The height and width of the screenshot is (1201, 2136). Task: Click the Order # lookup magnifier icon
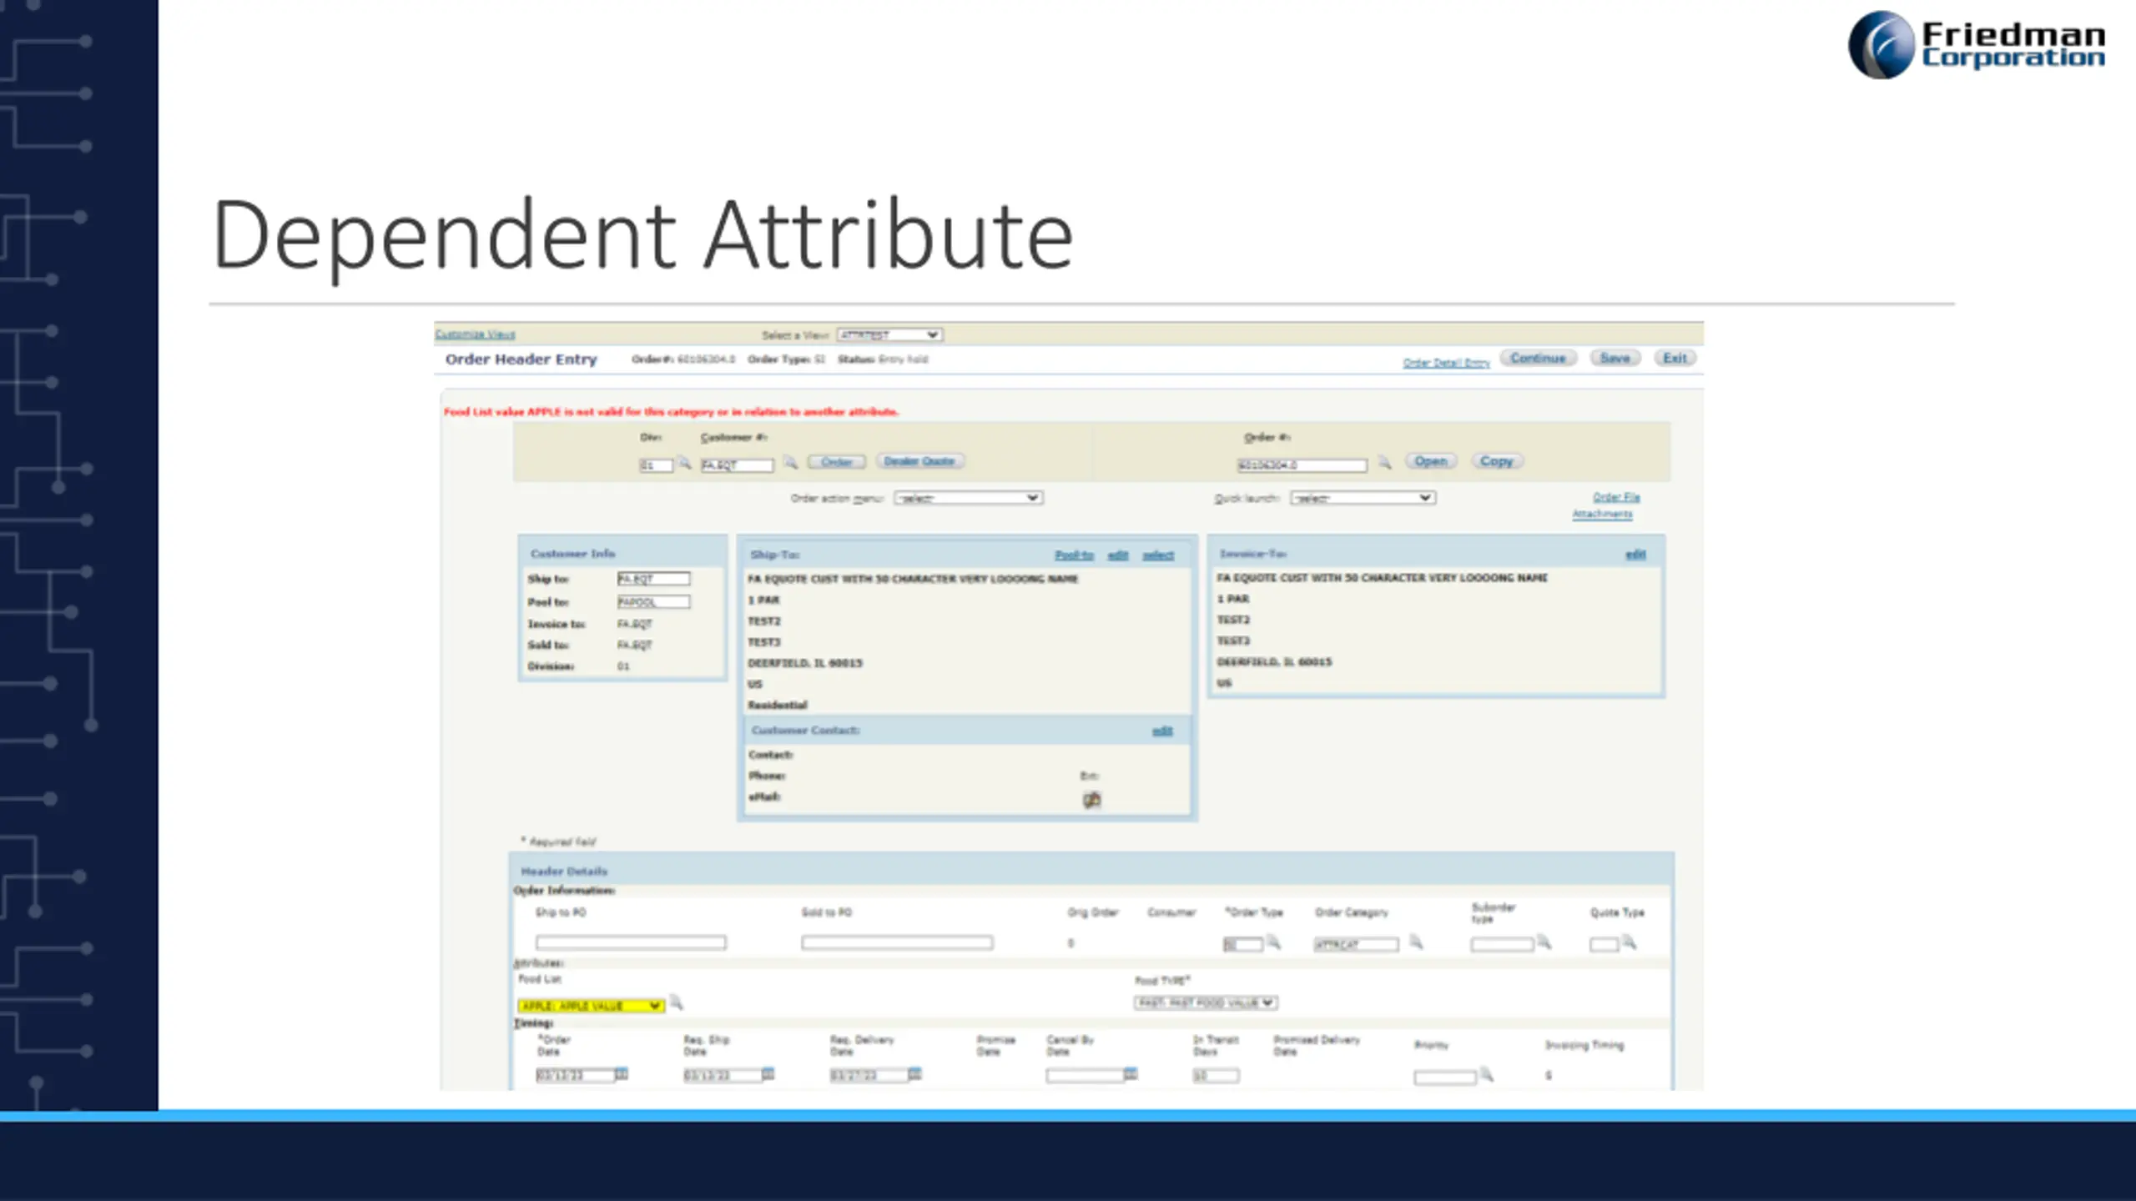coord(1384,463)
